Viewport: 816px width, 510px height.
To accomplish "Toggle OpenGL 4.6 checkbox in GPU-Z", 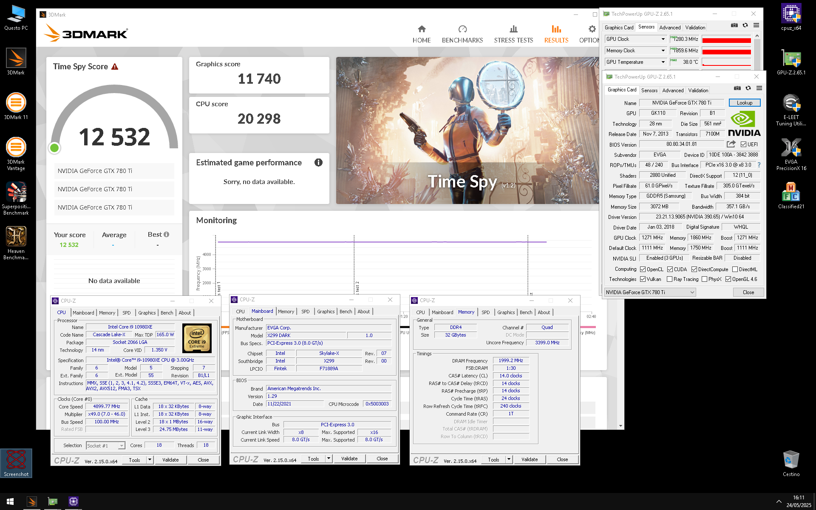I will pyautogui.click(x=728, y=279).
